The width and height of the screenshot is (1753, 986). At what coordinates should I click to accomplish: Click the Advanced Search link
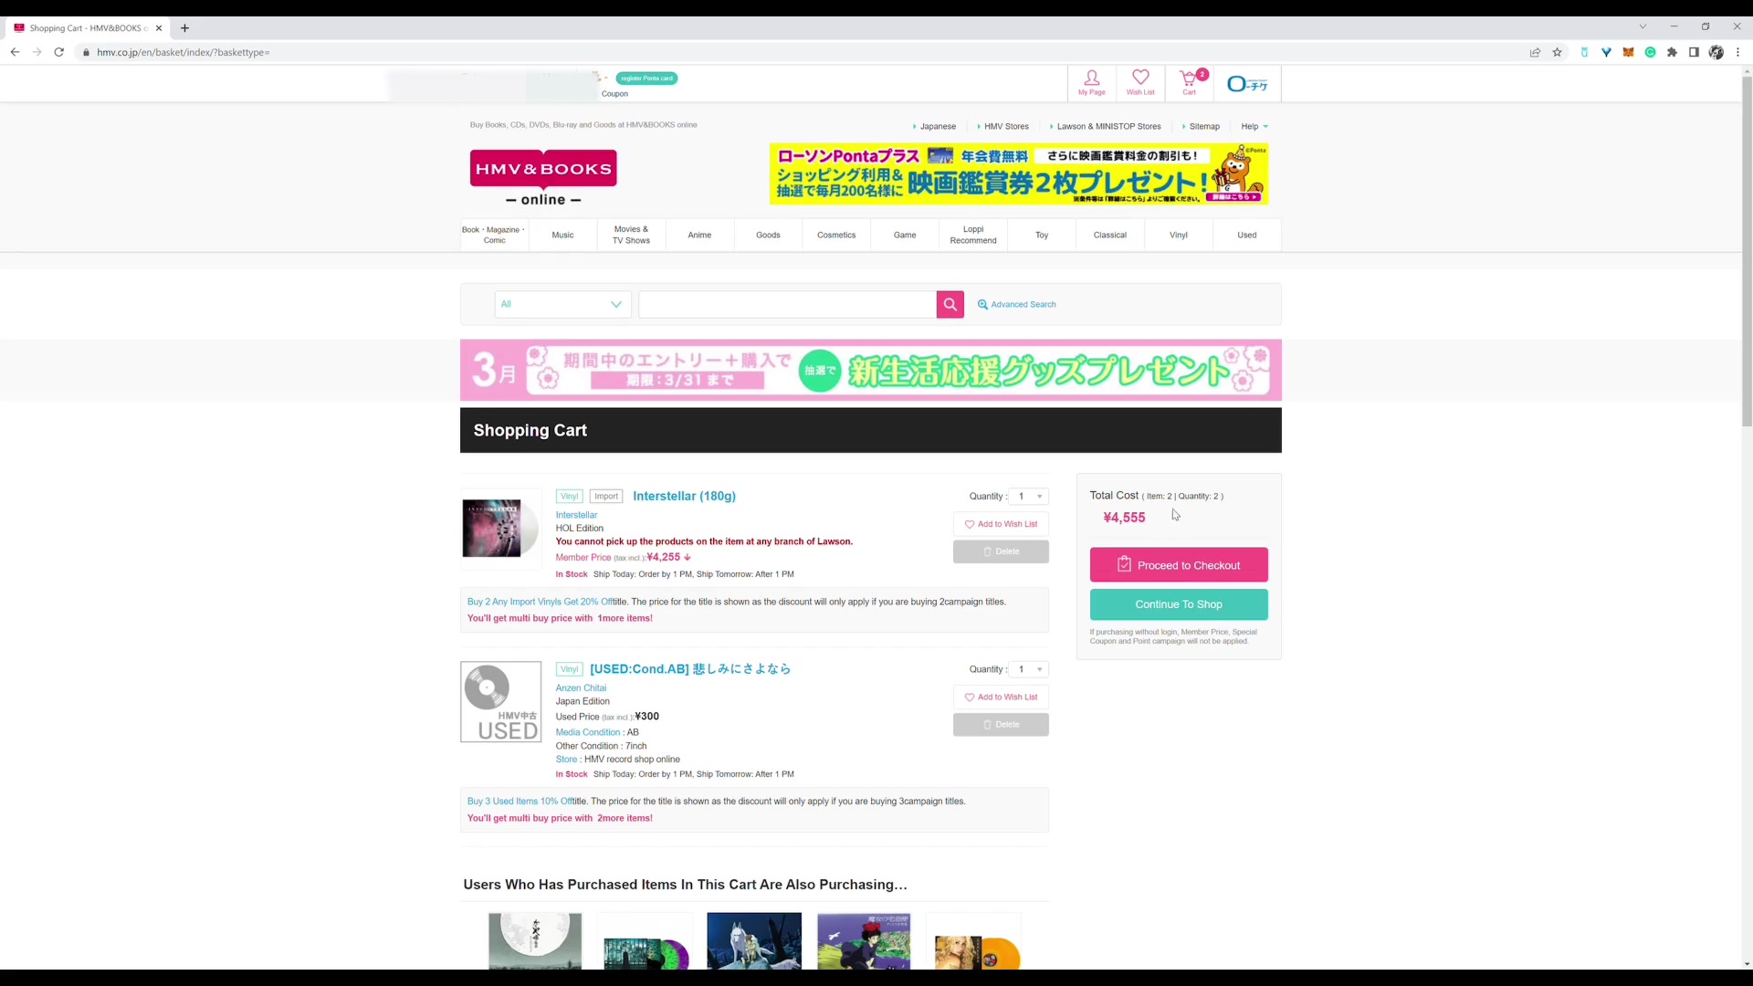(1016, 304)
